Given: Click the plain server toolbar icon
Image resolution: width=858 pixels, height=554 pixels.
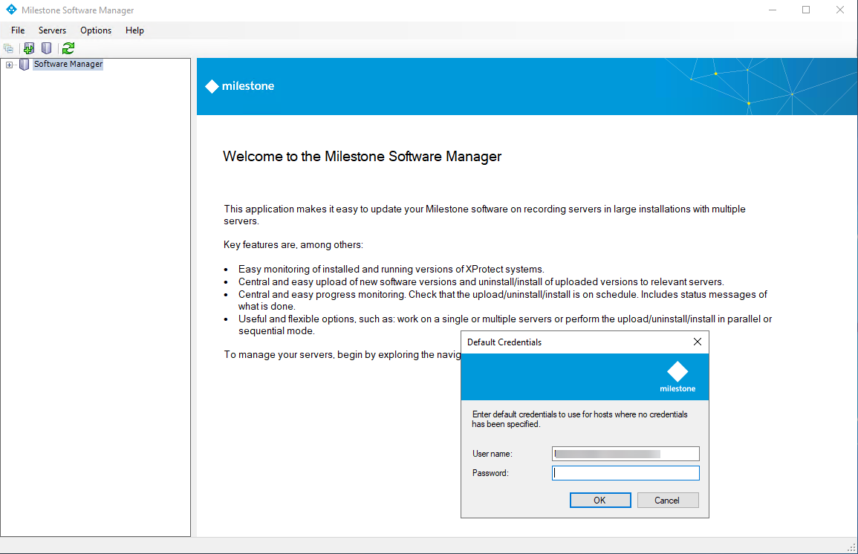Looking at the screenshot, I should click(x=47, y=49).
